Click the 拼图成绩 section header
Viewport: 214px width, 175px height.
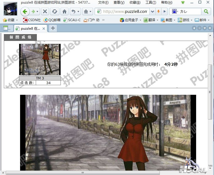[20, 37]
